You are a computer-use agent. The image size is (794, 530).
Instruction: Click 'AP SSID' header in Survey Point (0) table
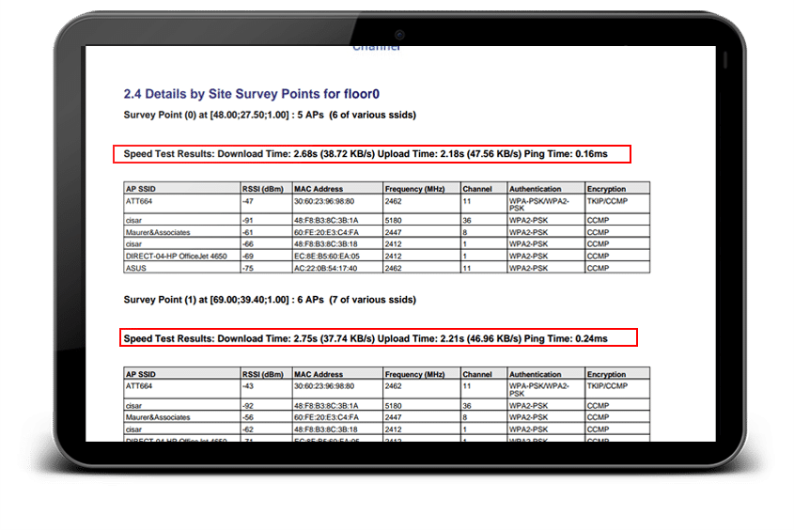pos(140,189)
